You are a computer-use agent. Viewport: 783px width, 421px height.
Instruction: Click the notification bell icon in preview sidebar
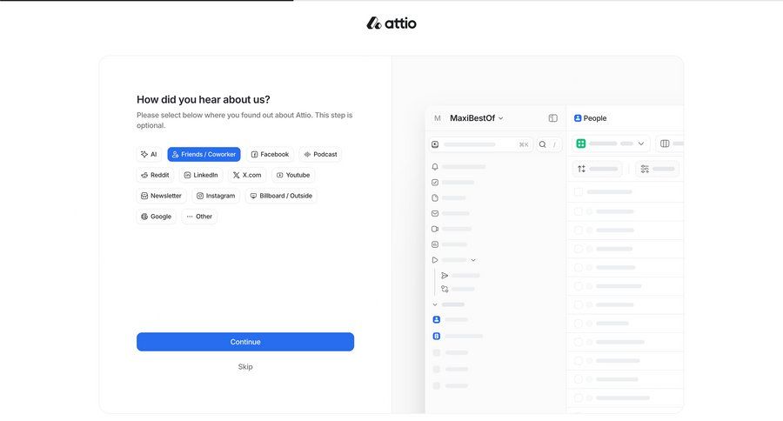[435, 167]
